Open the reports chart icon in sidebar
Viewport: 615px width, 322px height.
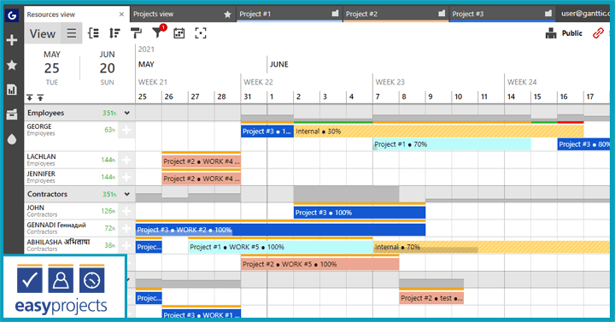point(12,90)
